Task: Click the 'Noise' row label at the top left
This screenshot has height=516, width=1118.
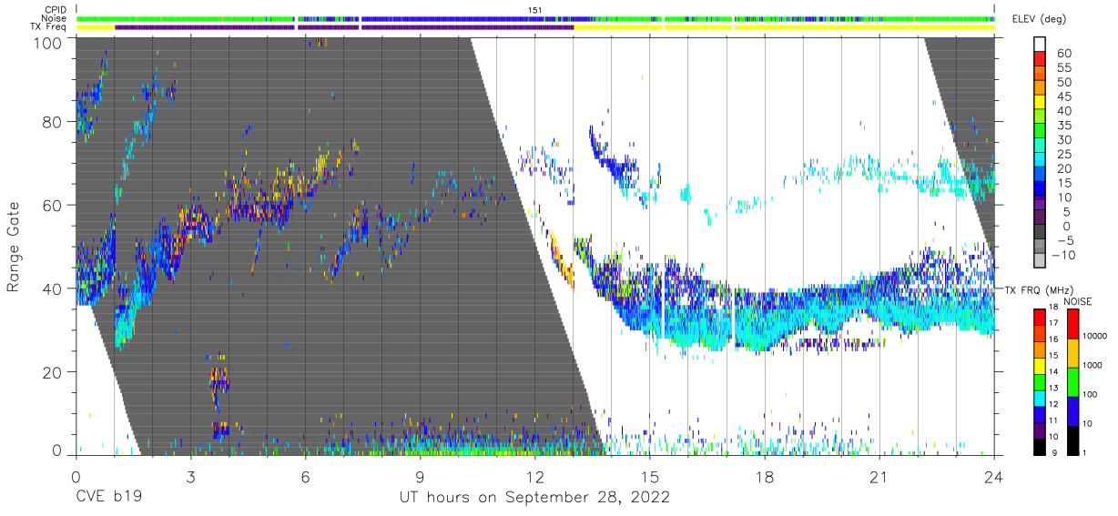Action: pyautogui.click(x=55, y=18)
